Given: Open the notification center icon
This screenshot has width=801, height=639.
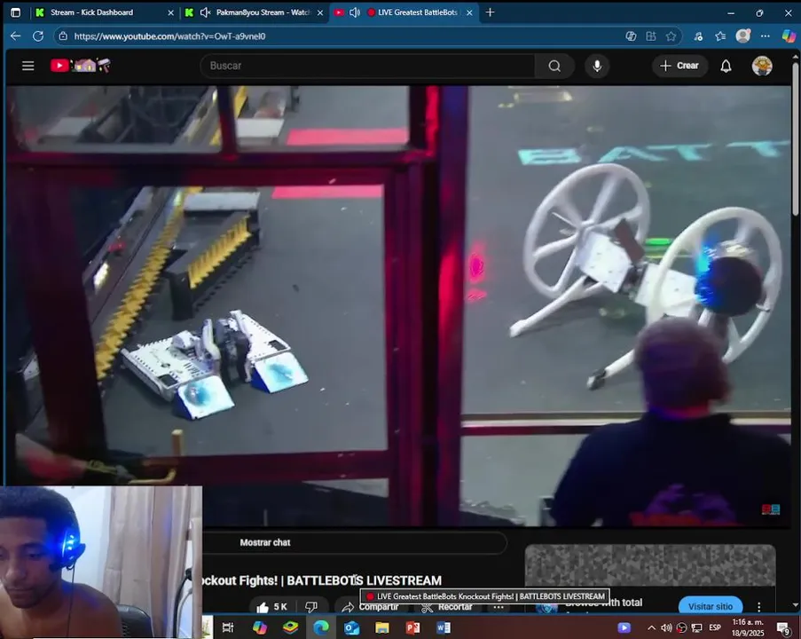Looking at the screenshot, I should click(x=783, y=627).
